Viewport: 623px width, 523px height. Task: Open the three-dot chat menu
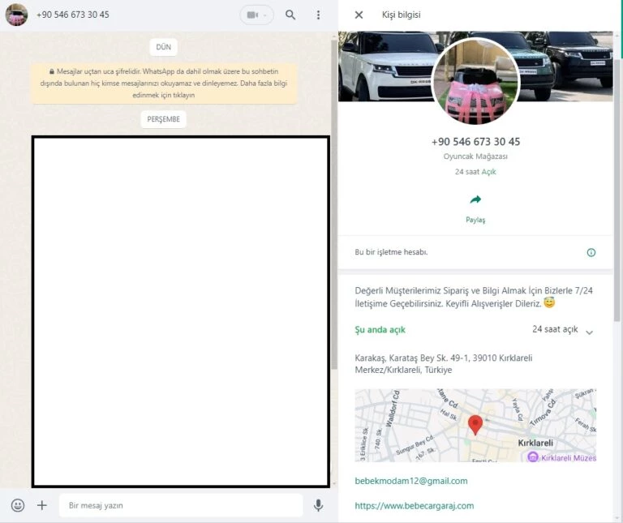click(318, 15)
